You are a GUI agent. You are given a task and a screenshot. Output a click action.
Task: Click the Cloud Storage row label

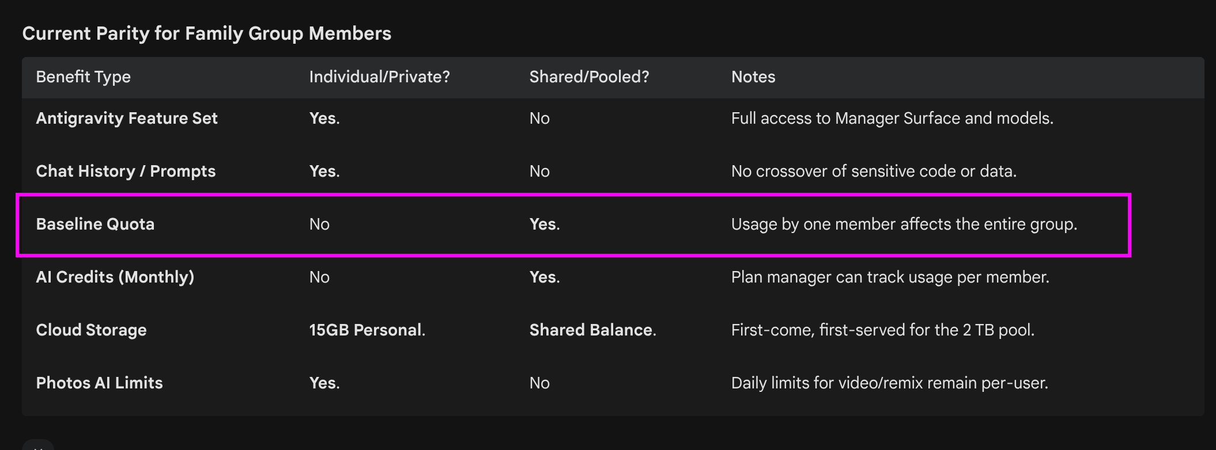[91, 330]
